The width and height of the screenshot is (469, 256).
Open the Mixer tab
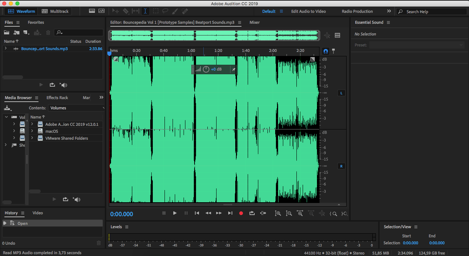click(254, 22)
